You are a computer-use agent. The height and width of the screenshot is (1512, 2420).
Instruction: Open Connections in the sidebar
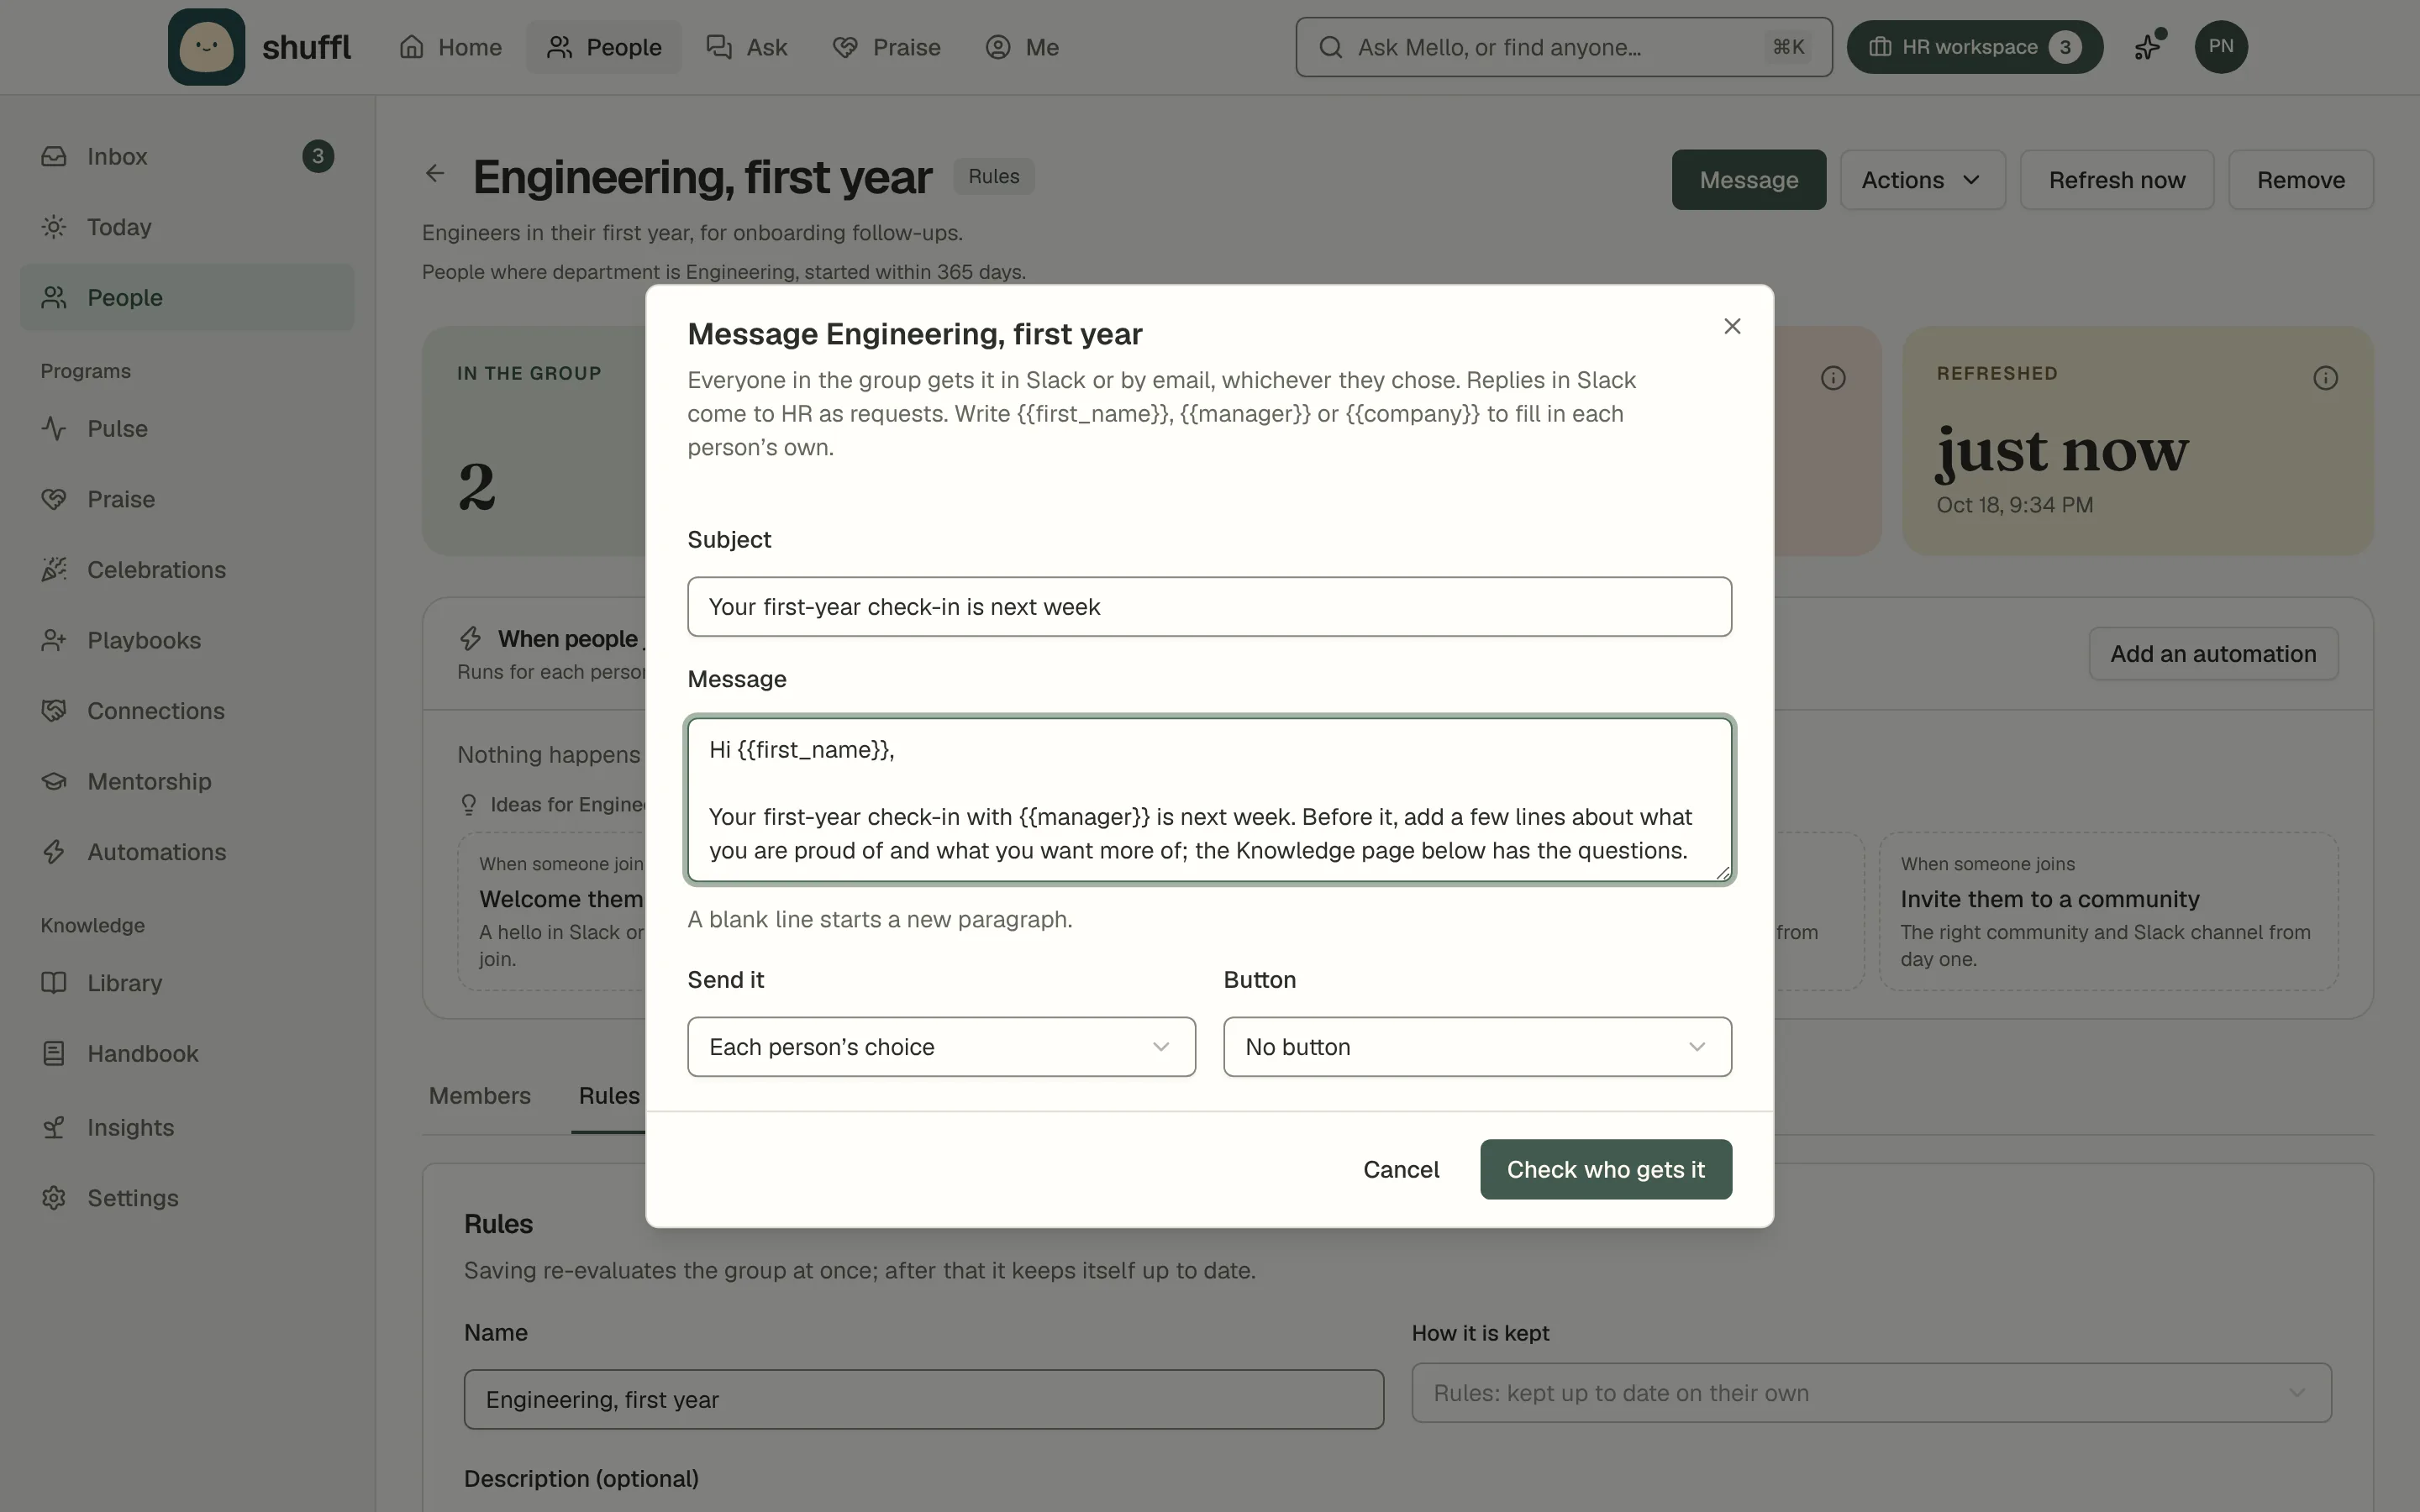[x=187, y=711]
